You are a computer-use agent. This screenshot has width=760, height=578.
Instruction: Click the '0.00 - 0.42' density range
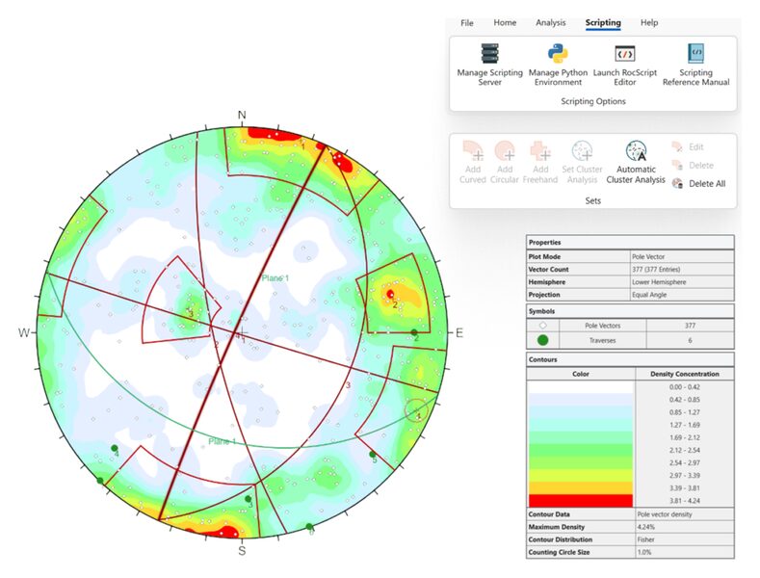684,387
